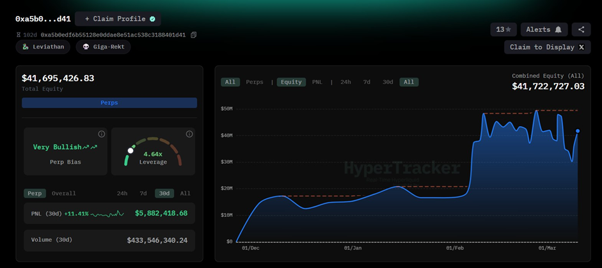
Task: Click the Claim Profile button
Action: tap(120, 19)
